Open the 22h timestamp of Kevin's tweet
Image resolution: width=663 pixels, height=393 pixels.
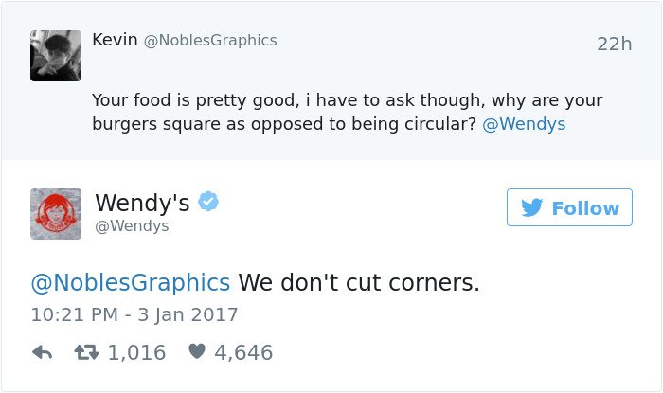(614, 45)
